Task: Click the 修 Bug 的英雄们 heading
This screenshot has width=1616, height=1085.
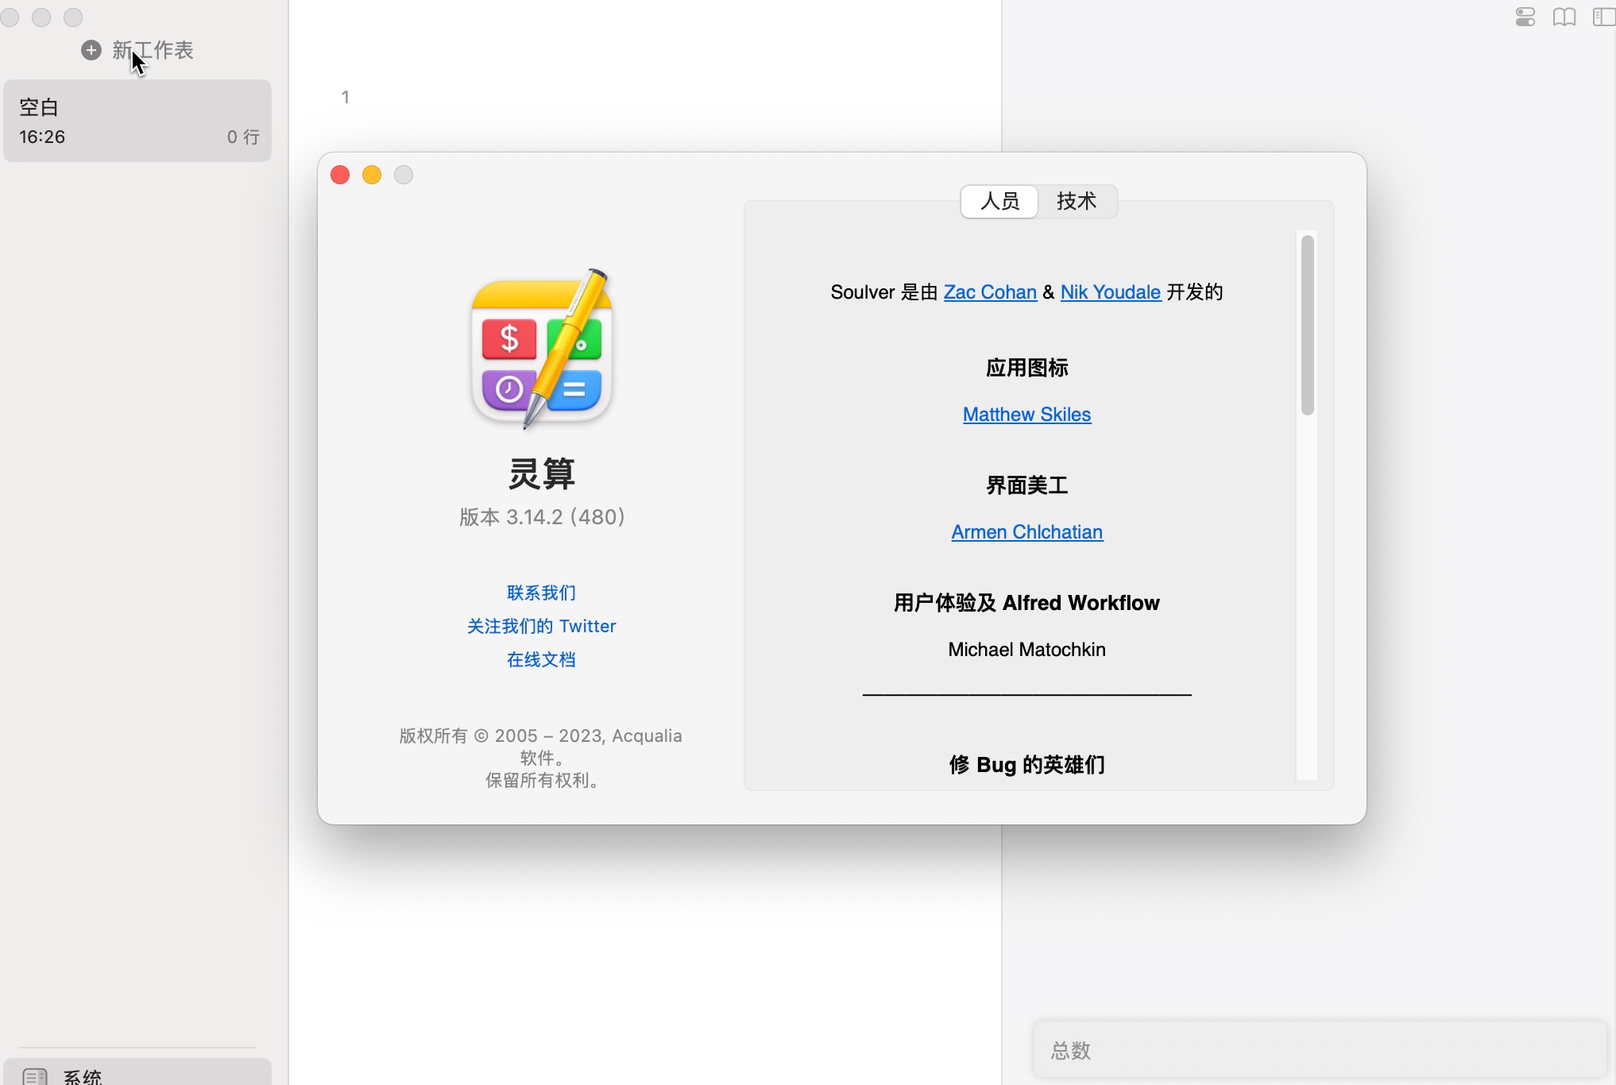Action: 1026,764
